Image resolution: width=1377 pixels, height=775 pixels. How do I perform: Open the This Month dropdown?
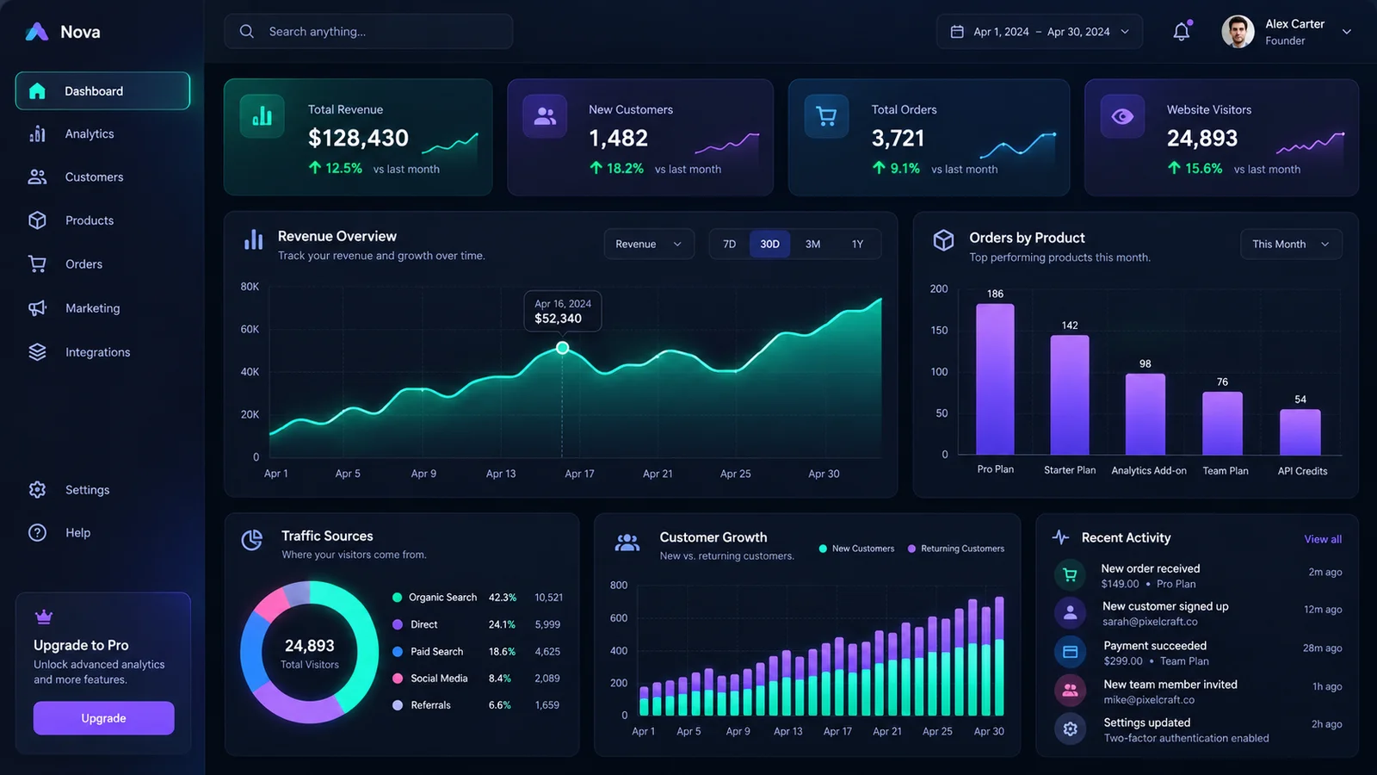(x=1291, y=244)
